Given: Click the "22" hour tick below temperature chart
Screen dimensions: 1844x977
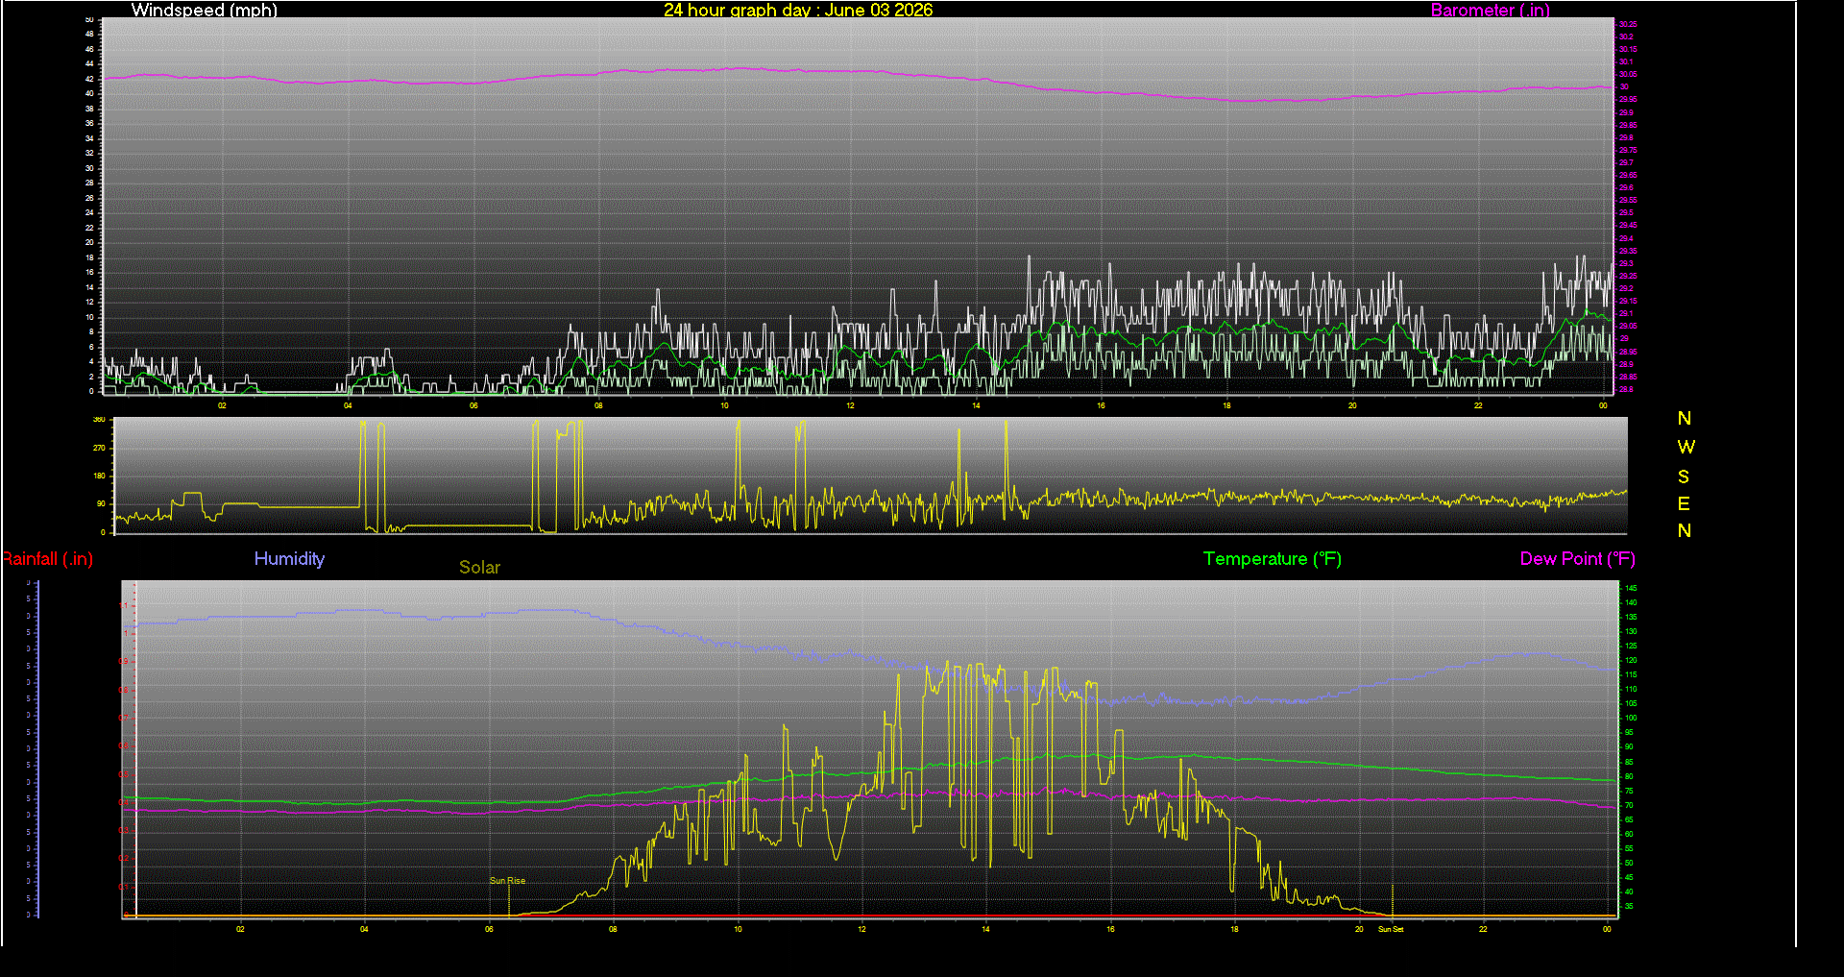Looking at the screenshot, I should [1483, 929].
